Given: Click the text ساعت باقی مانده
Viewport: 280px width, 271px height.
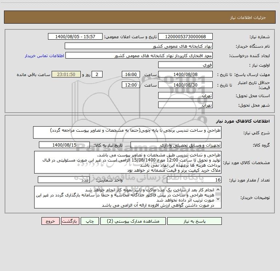Looking at the screenshot, I should [x=33, y=75].
